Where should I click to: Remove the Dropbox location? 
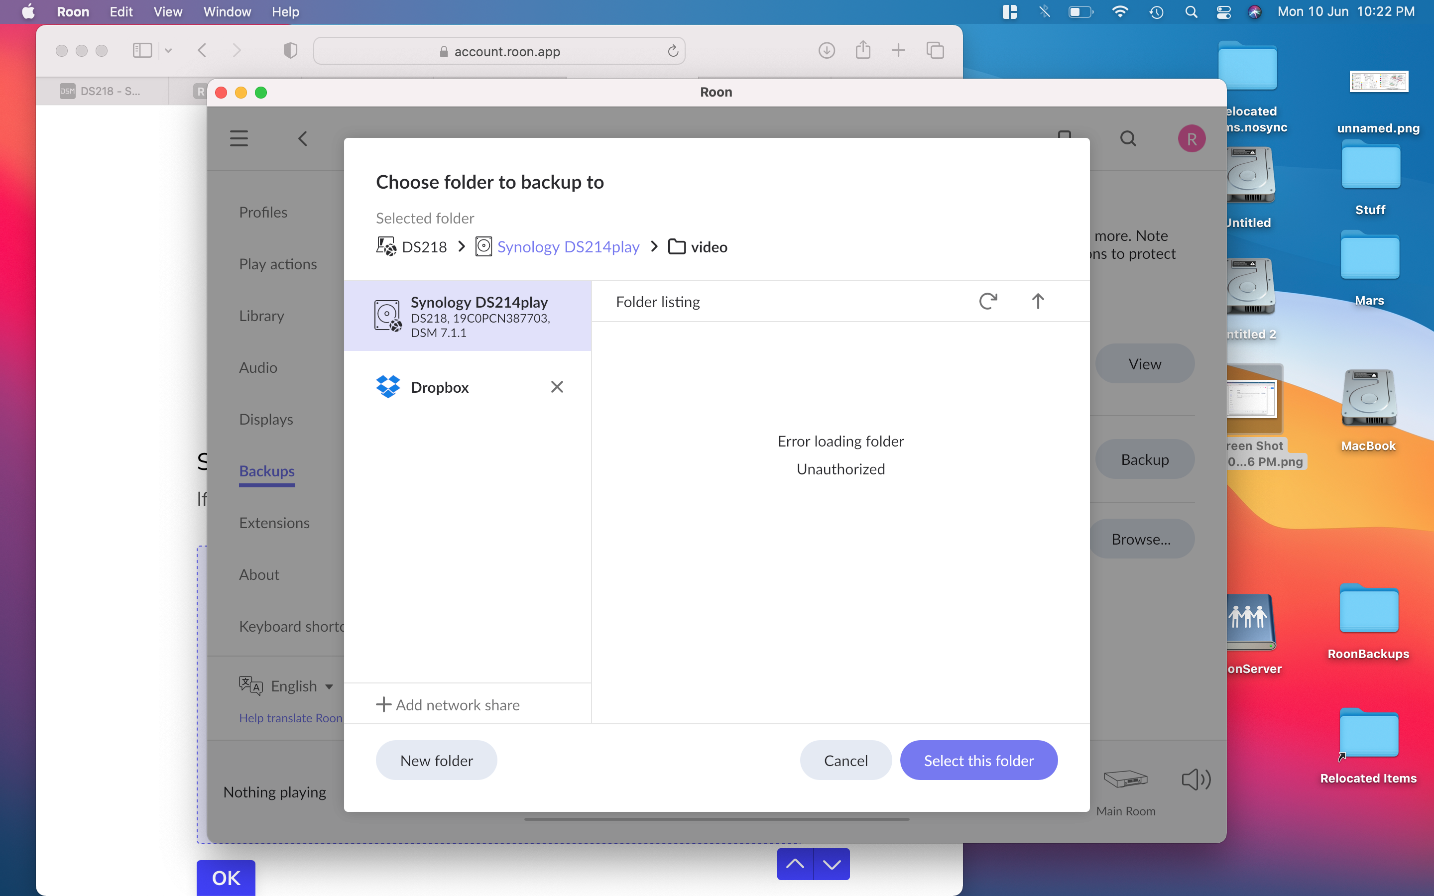pos(556,387)
